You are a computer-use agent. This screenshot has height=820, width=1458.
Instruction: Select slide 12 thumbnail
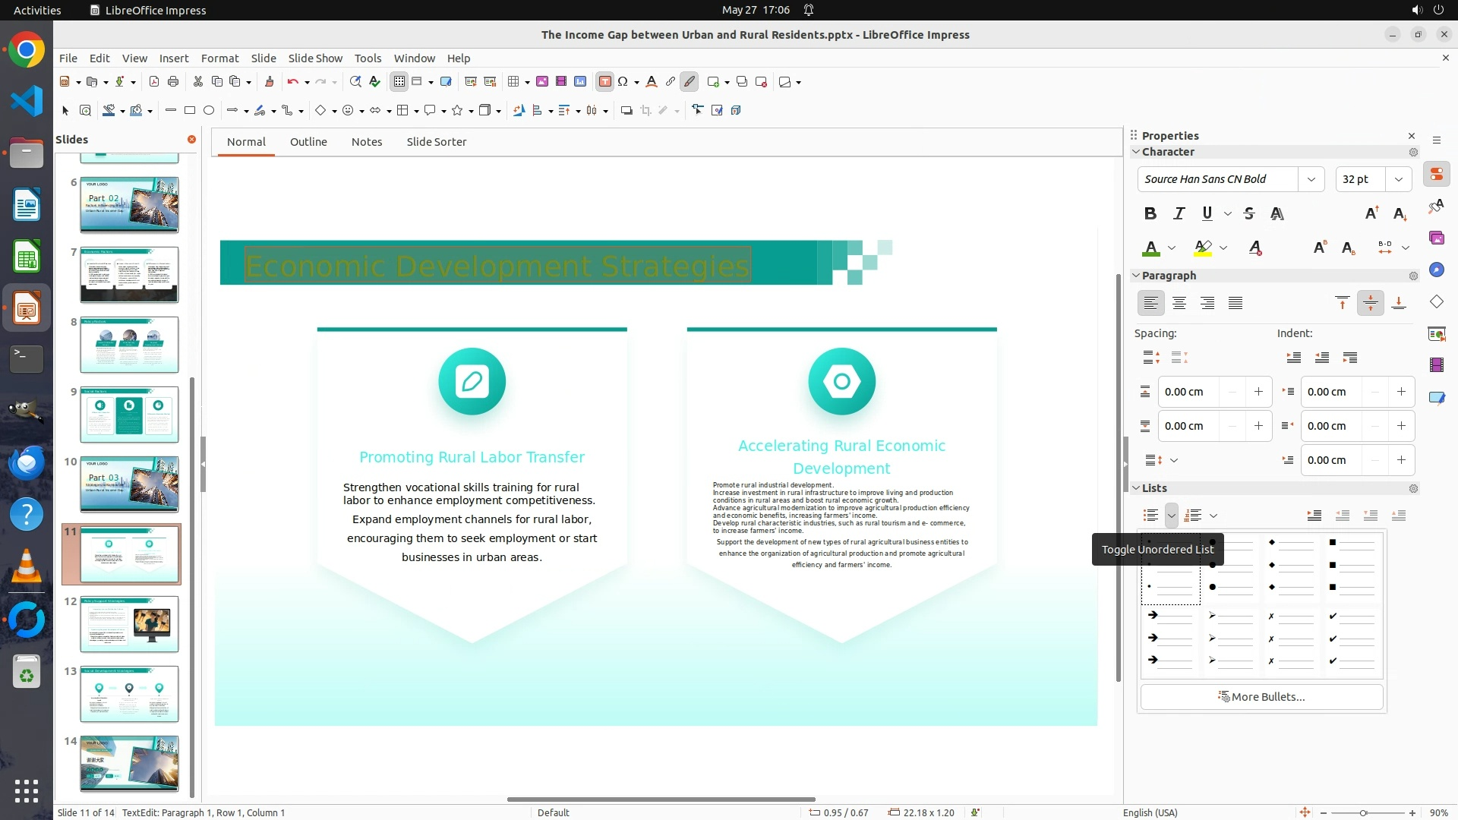click(x=129, y=624)
